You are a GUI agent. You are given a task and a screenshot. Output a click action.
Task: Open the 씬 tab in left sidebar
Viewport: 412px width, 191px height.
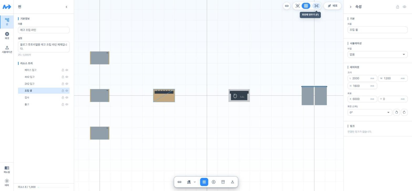click(x=7, y=22)
